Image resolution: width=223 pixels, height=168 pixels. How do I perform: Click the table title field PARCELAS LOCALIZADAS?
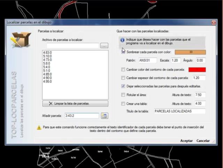click(x=180, y=111)
